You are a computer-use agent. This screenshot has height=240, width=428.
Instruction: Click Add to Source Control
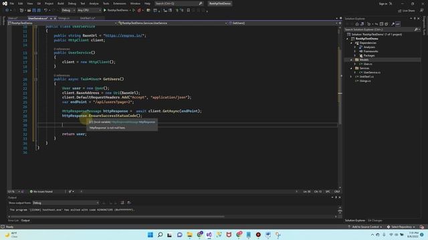click(x=365, y=227)
